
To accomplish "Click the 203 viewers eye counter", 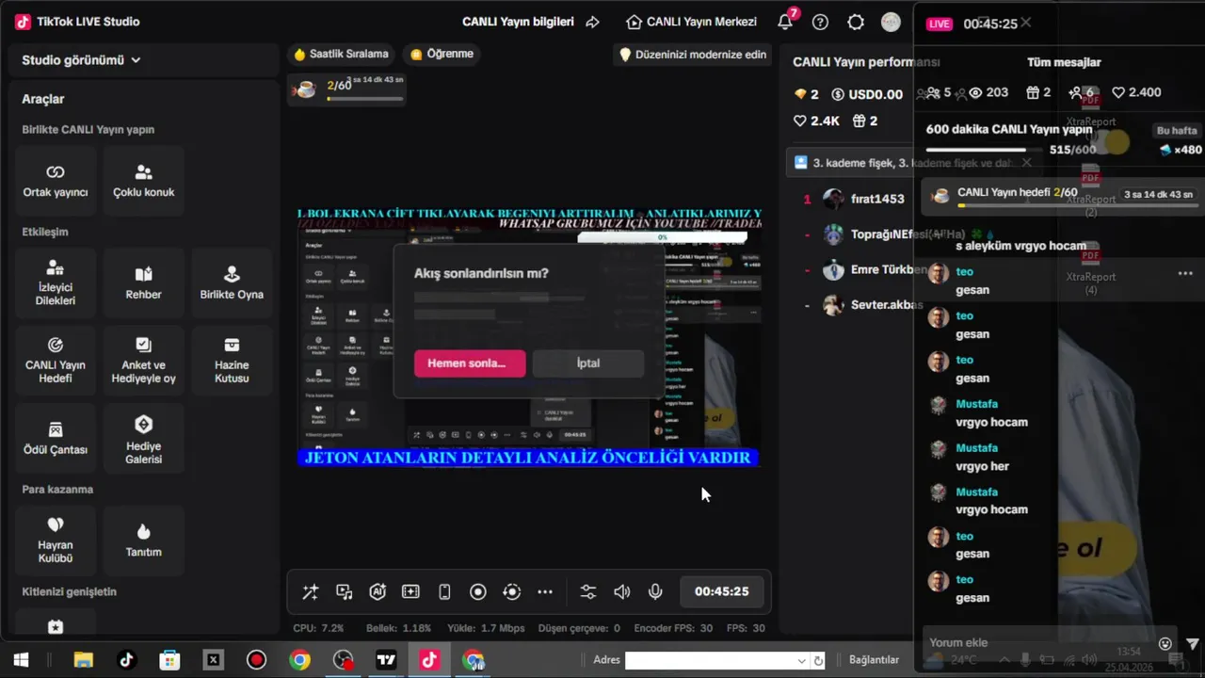I will pos(988,92).
